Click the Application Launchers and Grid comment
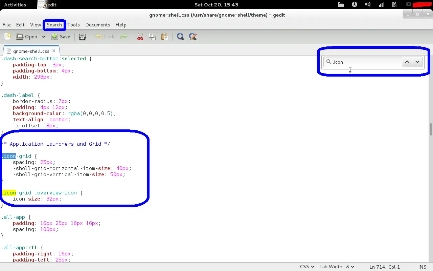Image resolution: width=433 pixels, height=271 pixels. [56, 144]
